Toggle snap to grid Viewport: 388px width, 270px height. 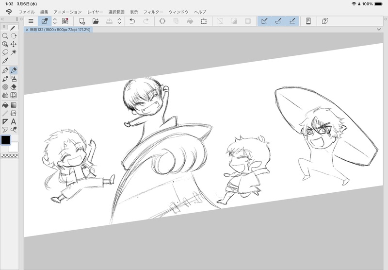[x=292, y=21]
